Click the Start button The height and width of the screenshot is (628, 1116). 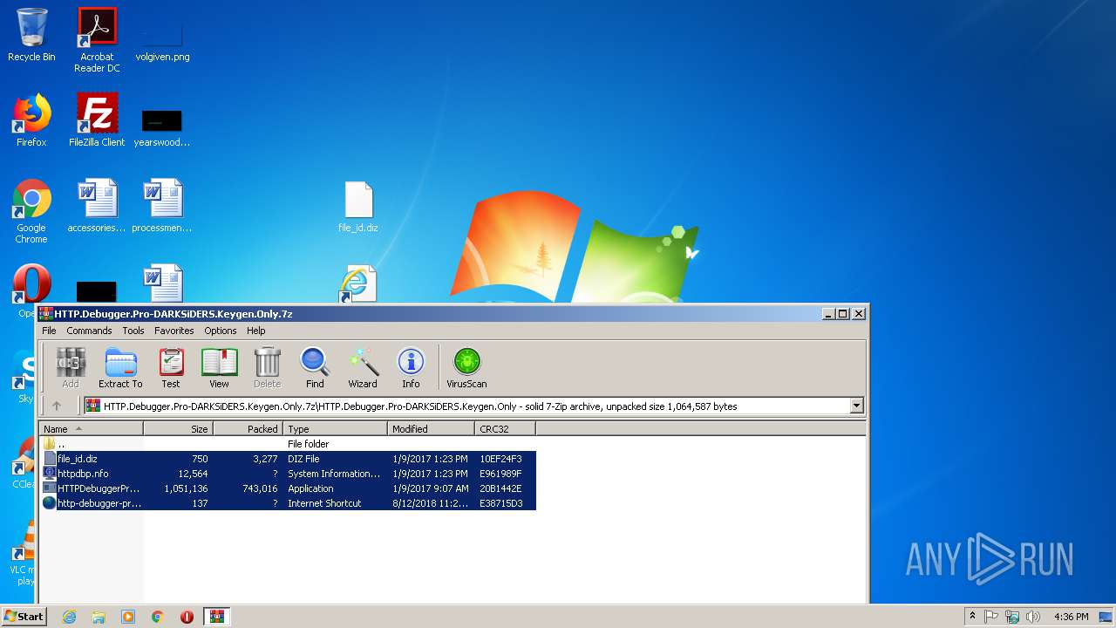point(24,616)
